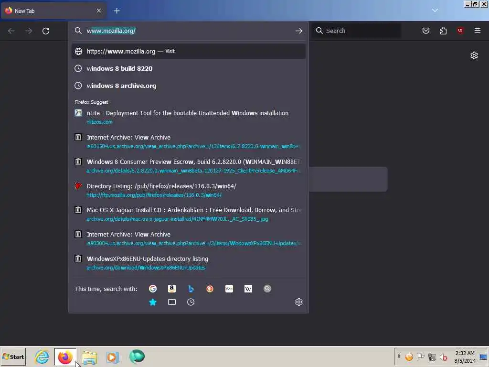Launch Internet Explorer from the taskbar

click(x=42, y=356)
